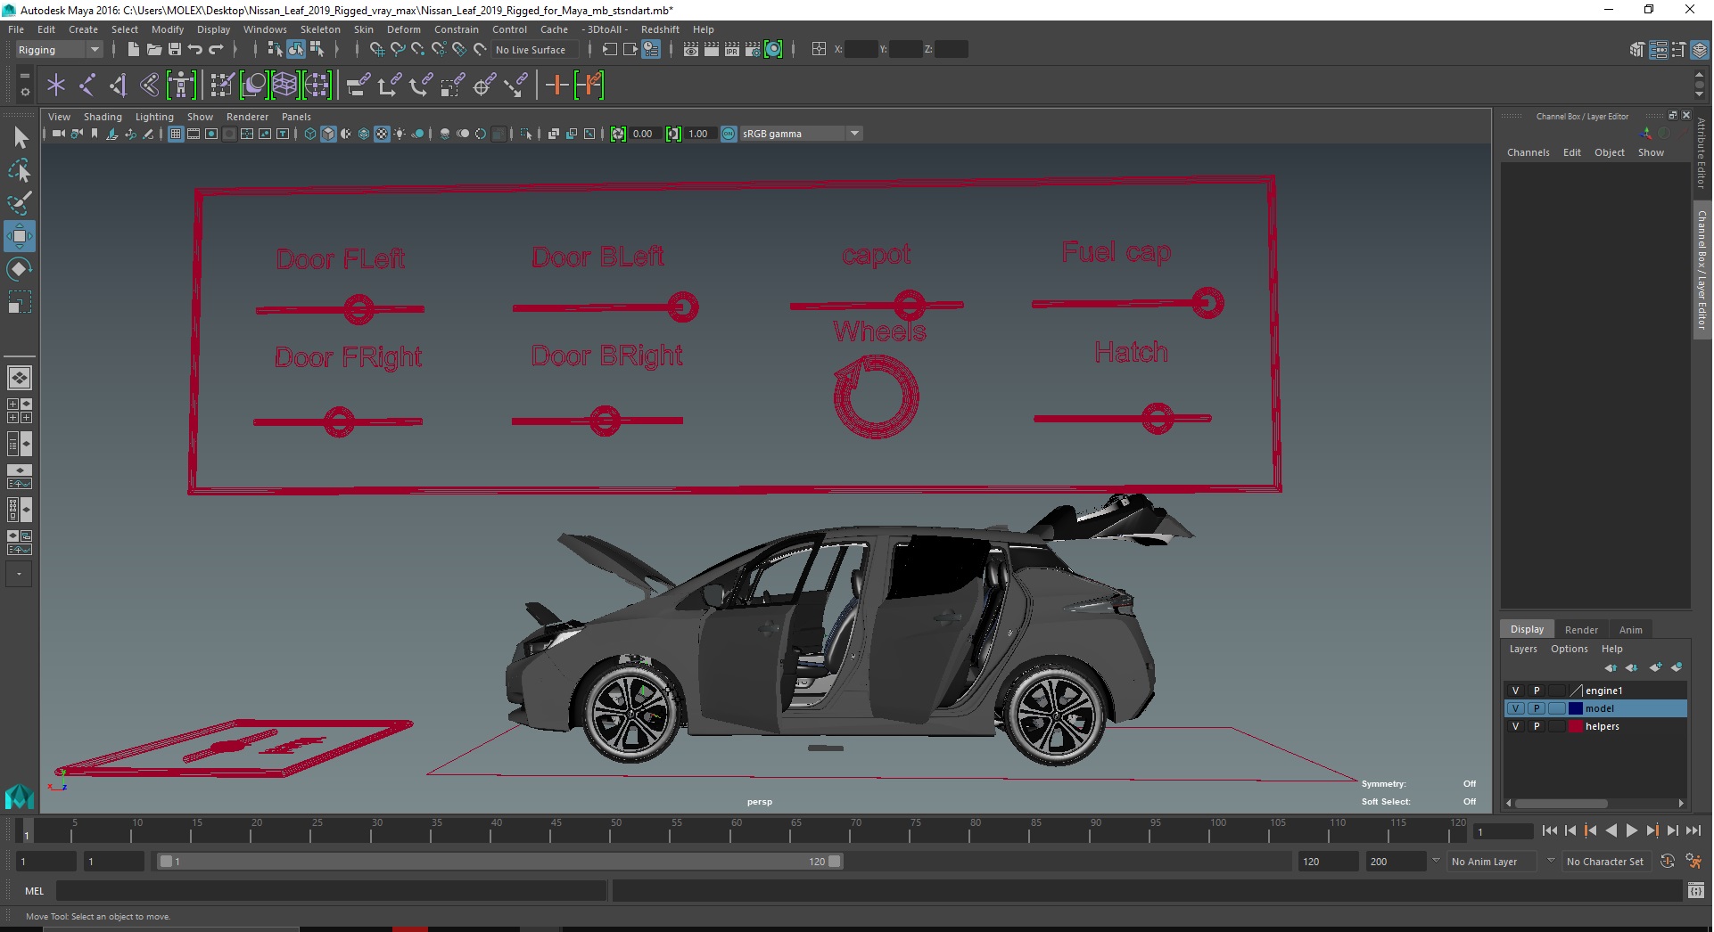Apply a Parent constraint from the shelf
This screenshot has height=932, width=1714.
point(358,86)
